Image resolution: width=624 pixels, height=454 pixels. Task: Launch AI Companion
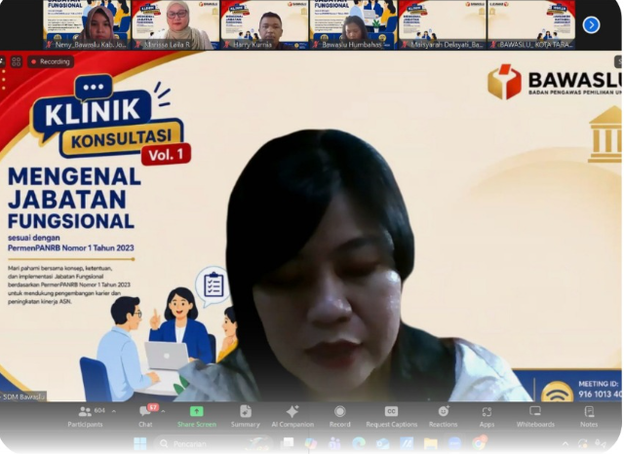click(292, 417)
